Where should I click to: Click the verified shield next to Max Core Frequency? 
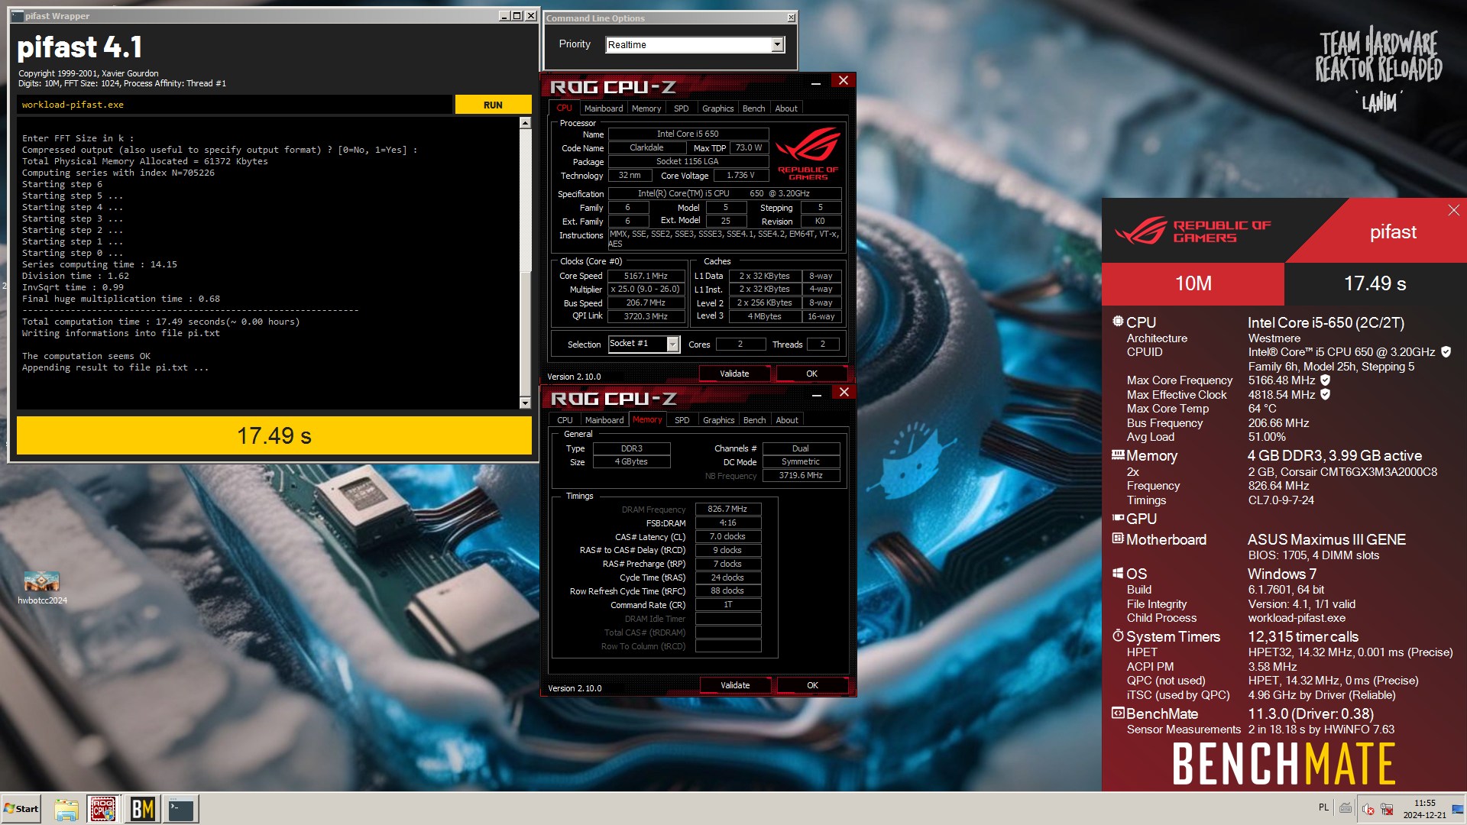[x=1326, y=380]
